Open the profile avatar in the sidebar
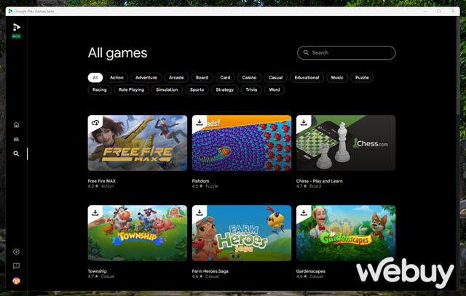The width and height of the screenshot is (466, 296). [16, 281]
